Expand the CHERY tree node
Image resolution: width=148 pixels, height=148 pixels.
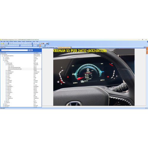pos(6,70)
